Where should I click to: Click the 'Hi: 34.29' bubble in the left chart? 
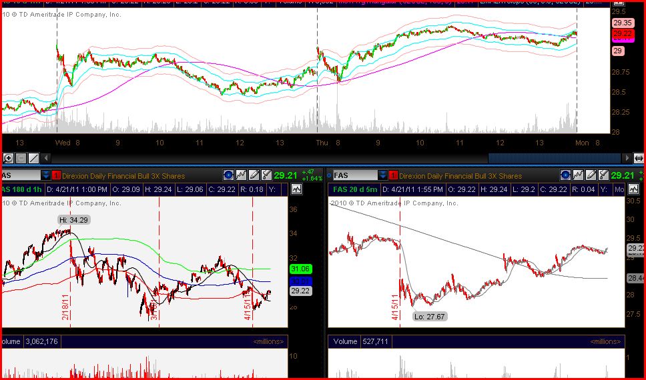(73, 220)
